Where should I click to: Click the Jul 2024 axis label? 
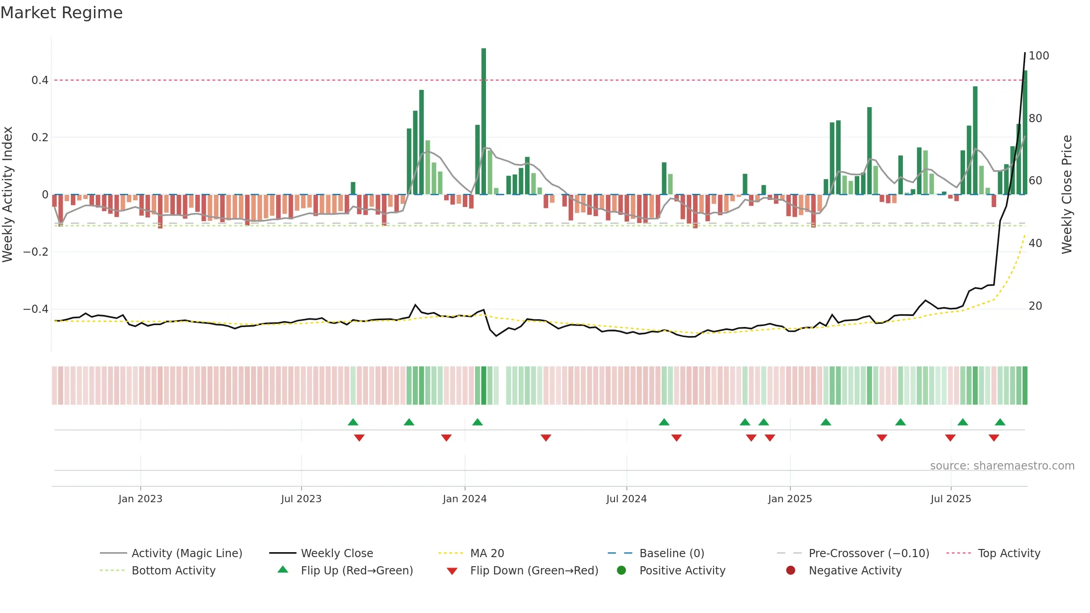(626, 499)
